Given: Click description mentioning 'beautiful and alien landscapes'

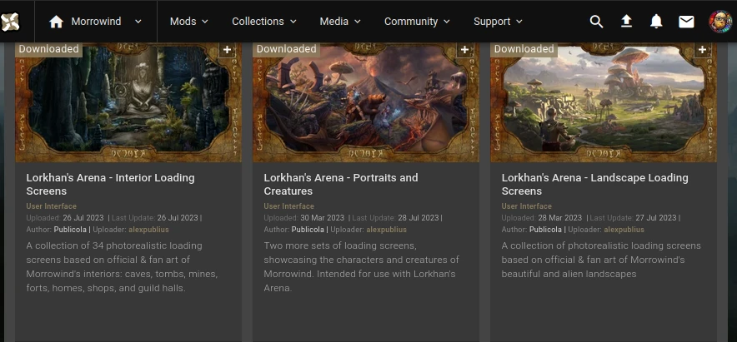Looking at the screenshot, I should pos(601,260).
